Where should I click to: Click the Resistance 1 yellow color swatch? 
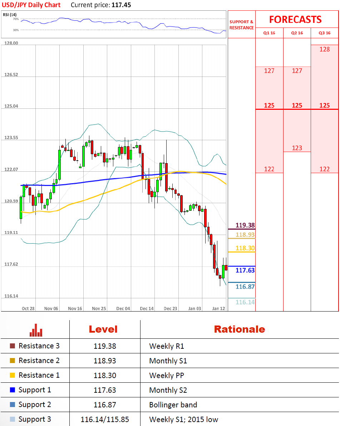[x=12, y=375]
